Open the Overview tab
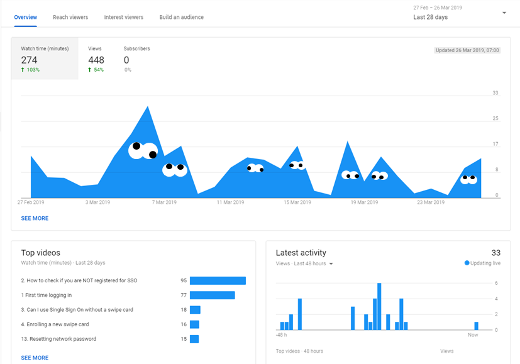 pyautogui.click(x=26, y=17)
